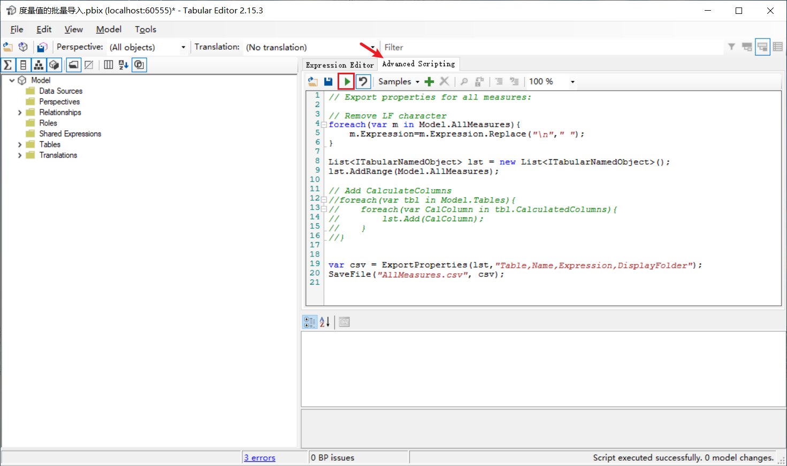Toggle the show hidden objects button

click(89, 65)
